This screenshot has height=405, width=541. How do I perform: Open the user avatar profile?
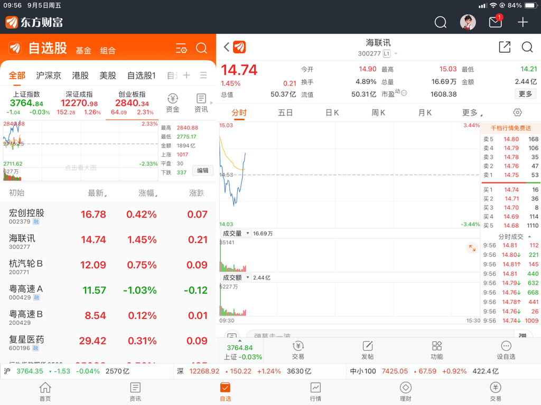point(468,22)
